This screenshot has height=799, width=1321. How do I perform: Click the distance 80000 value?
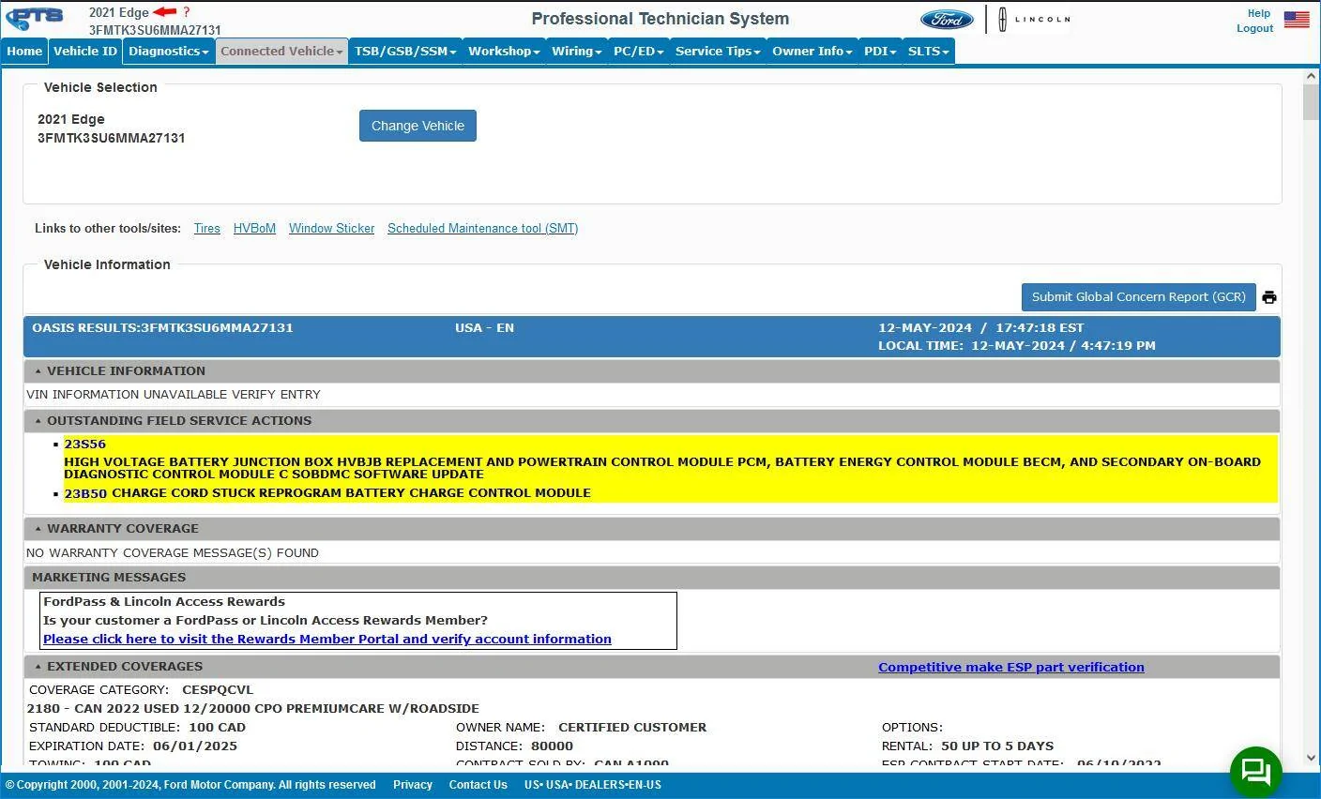pyautogui.click(x=552, y=746)
